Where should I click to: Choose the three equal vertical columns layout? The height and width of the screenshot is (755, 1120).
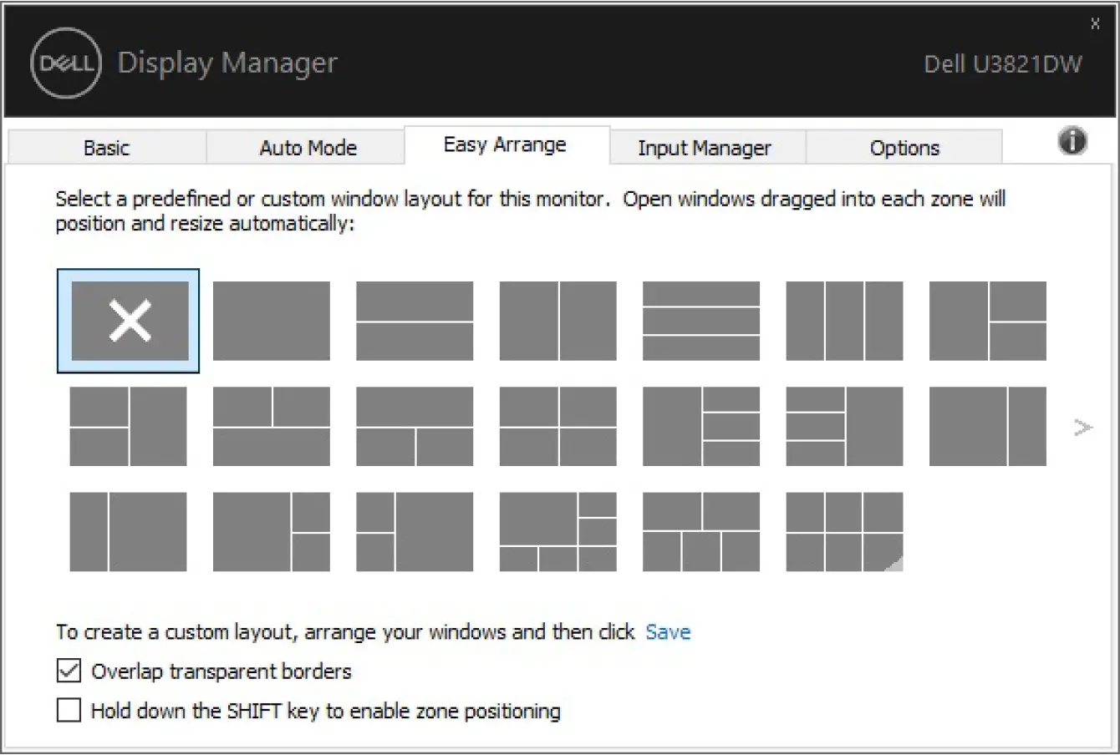pyautogui.click(x=844, y=321)
